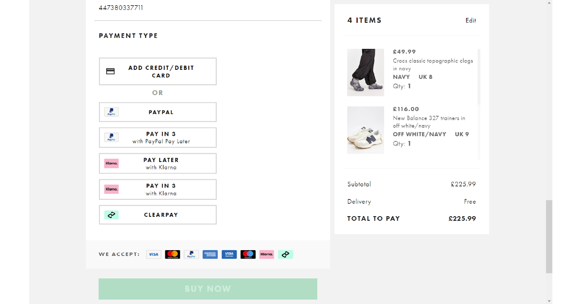This screenshot has height=304, width=582.
Task: Choose PayPal as payment type
Action: click(158, 112)
